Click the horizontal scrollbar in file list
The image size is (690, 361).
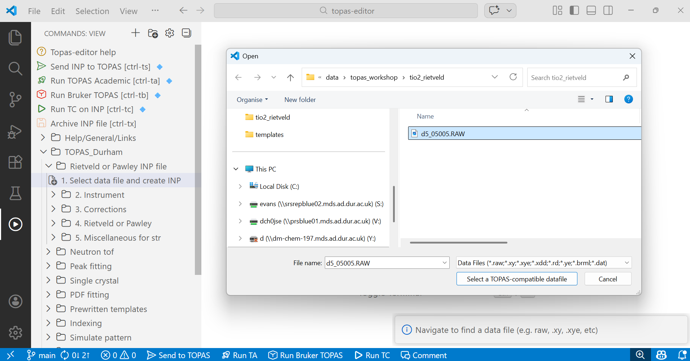pos(458,243)
